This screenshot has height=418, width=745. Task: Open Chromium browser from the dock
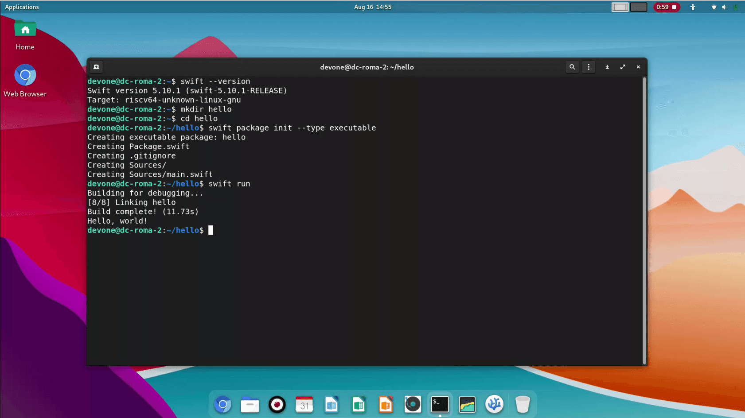pos(222,404)
